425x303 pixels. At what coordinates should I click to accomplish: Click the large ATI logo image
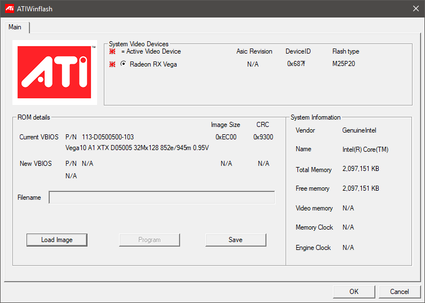point(55,72)
